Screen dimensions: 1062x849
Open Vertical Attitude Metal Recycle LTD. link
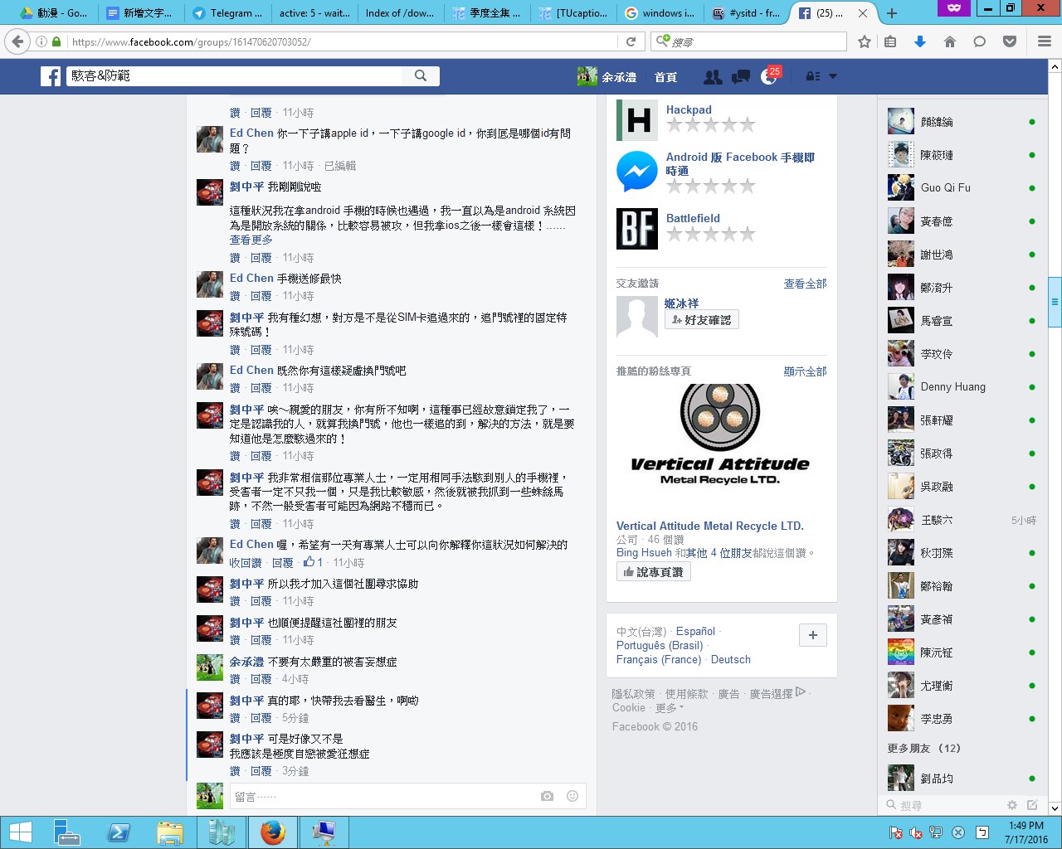tap(710, 526)
